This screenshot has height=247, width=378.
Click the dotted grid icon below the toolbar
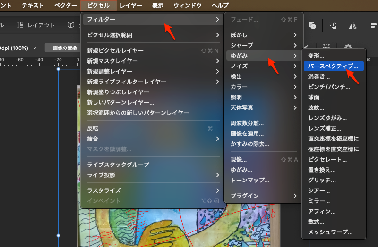[326, 47]
